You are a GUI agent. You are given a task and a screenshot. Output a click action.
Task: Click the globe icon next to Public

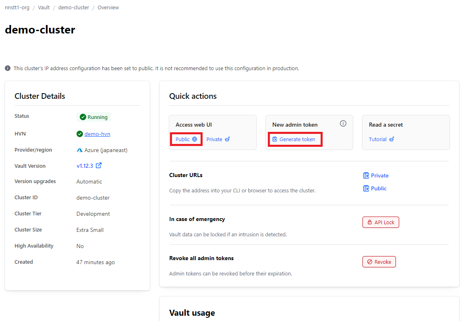pyautogui.click(x=195, y=139)
